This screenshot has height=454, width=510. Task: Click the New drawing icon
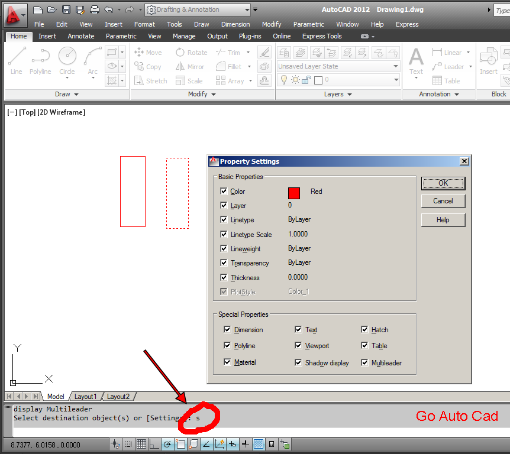[x=38, y=9]
